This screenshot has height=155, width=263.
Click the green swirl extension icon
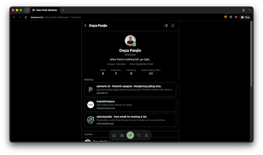[x=231, y=17]
